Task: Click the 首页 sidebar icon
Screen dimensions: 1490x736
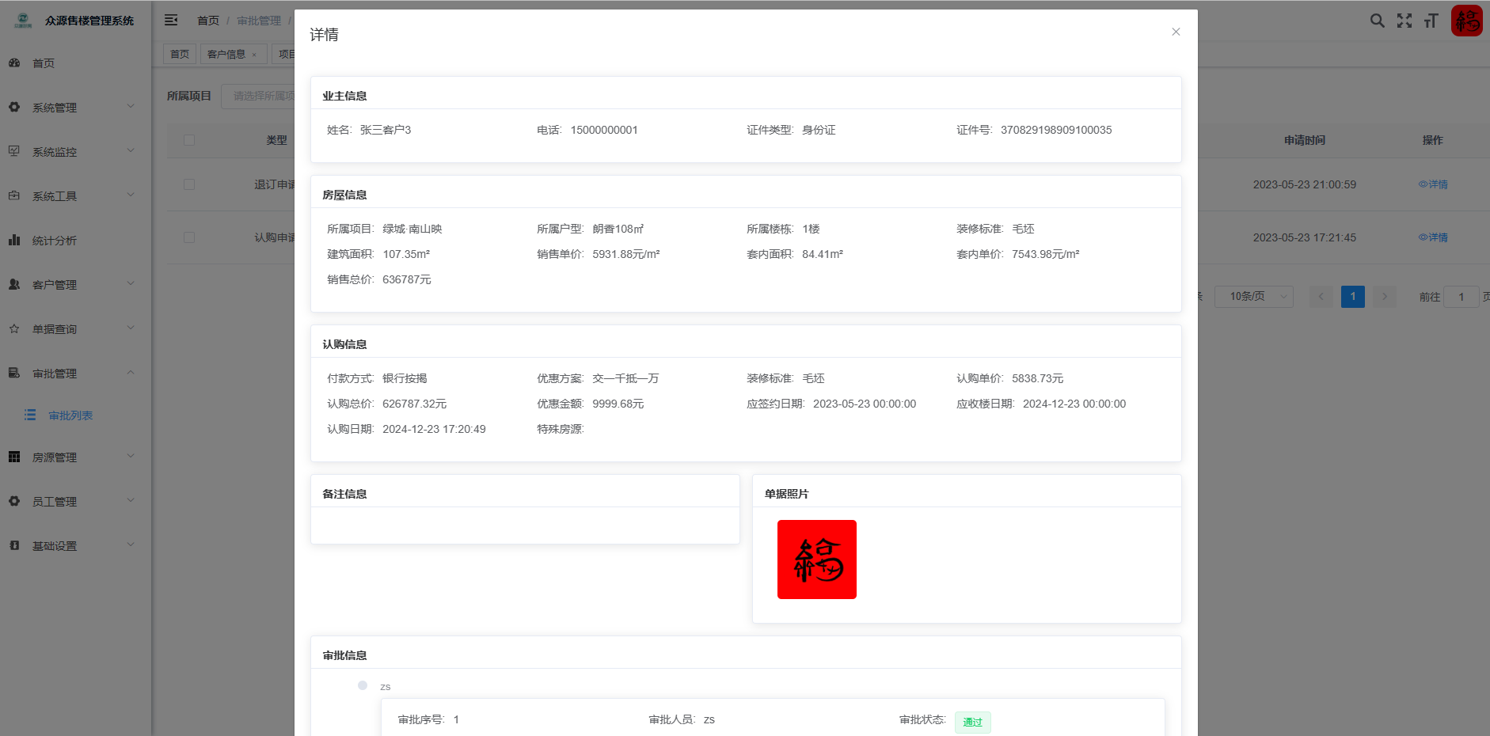Action: pos(14,63)
